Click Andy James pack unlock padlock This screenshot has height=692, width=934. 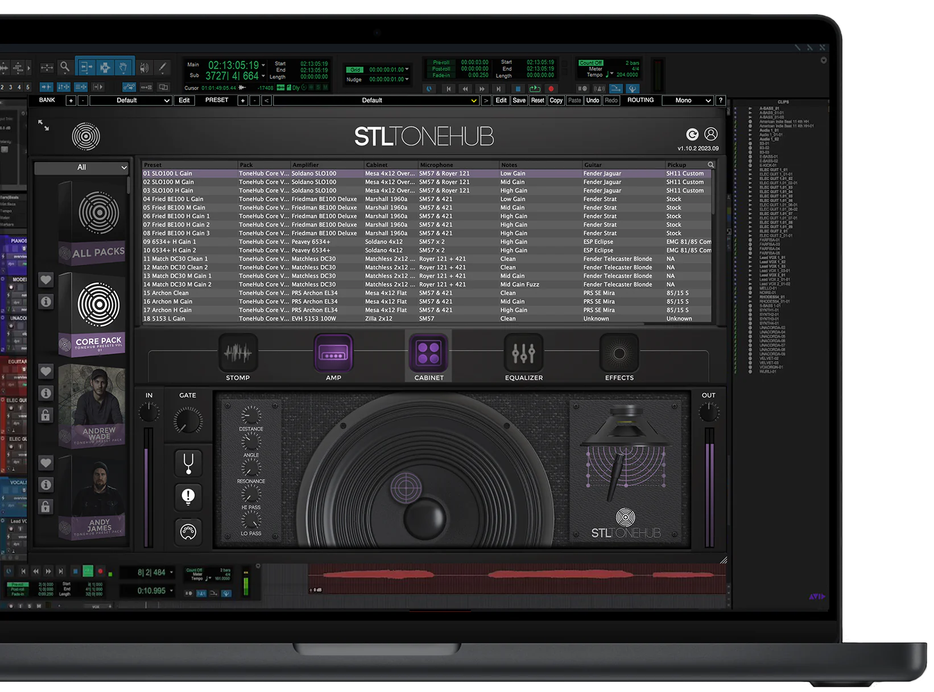tap(46, 506)
